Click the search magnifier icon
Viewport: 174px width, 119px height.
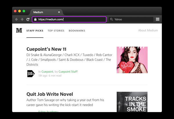coord(111,19)
